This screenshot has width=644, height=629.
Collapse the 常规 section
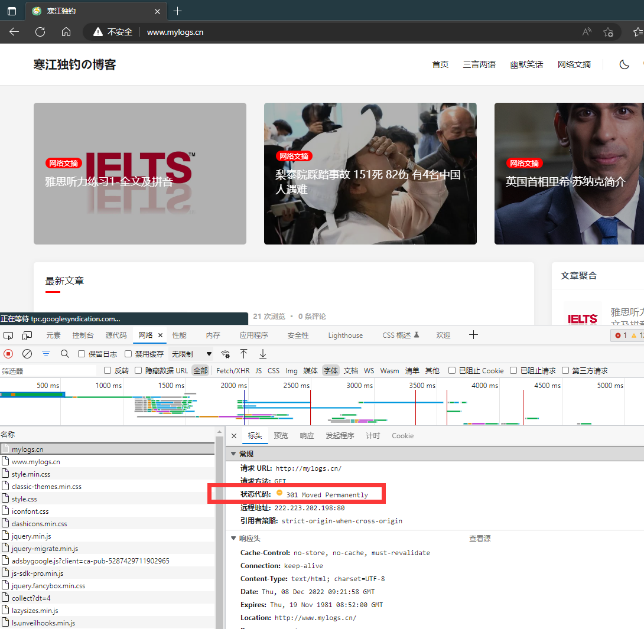(233, 454)
